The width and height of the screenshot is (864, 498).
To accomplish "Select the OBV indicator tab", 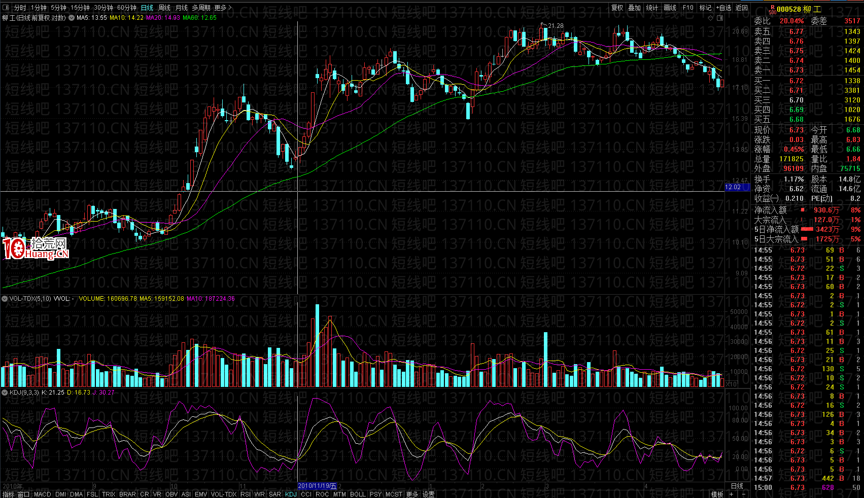I will point(171,494).
